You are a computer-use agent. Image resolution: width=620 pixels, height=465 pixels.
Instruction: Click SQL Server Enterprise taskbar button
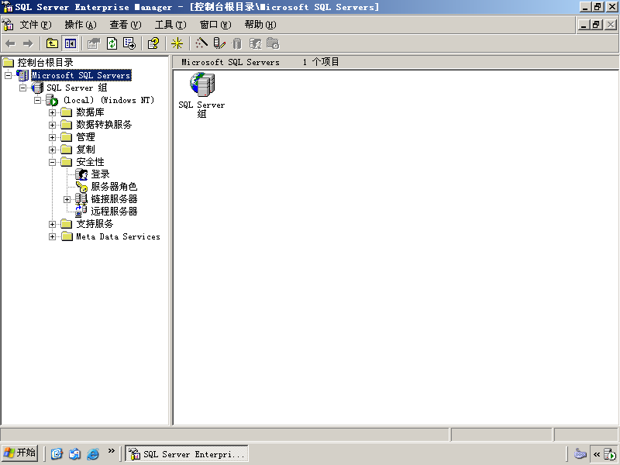(x=187, y=453)
